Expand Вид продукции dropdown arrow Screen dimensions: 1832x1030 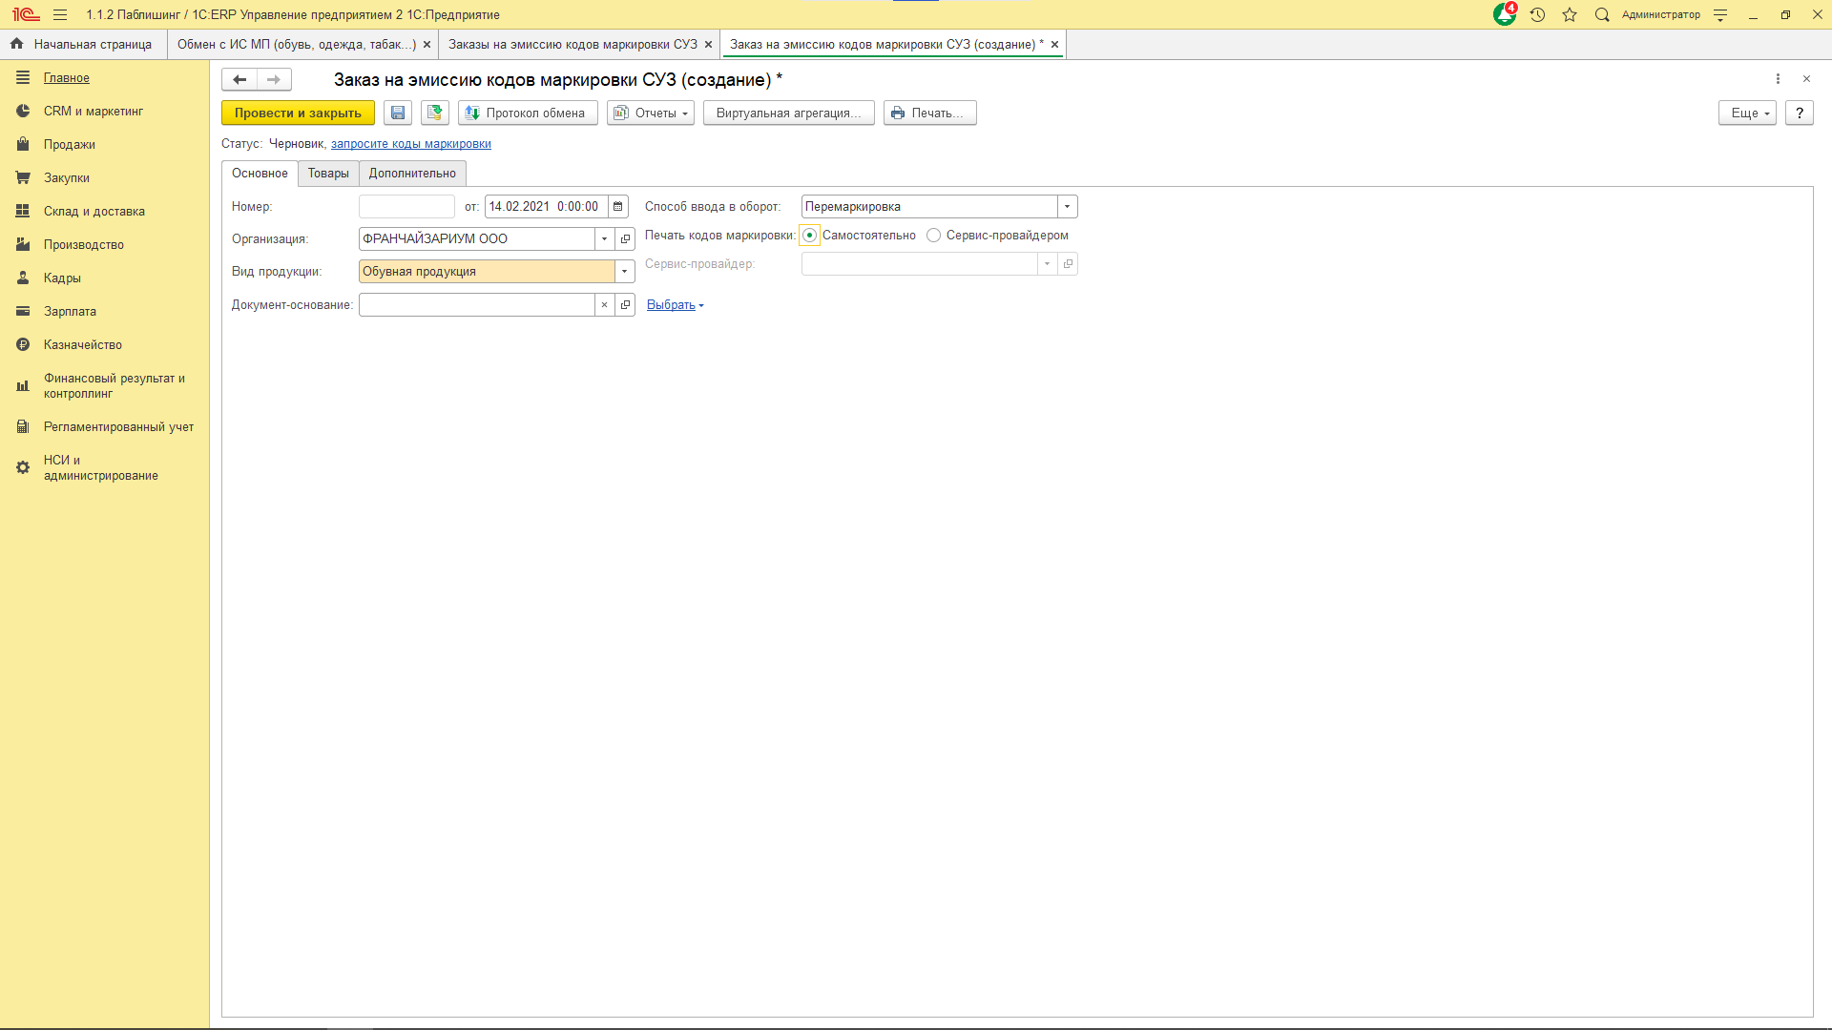[x=625, y=272]
